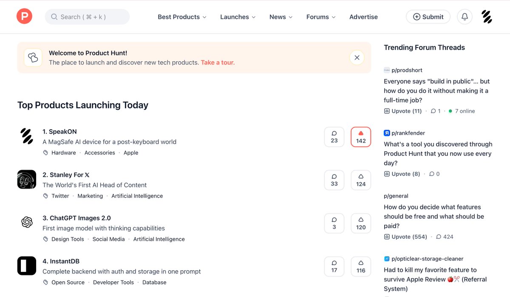Open SpeakON product logo thumbnail
Screen dimensions: 510x297
pos(27,136)
